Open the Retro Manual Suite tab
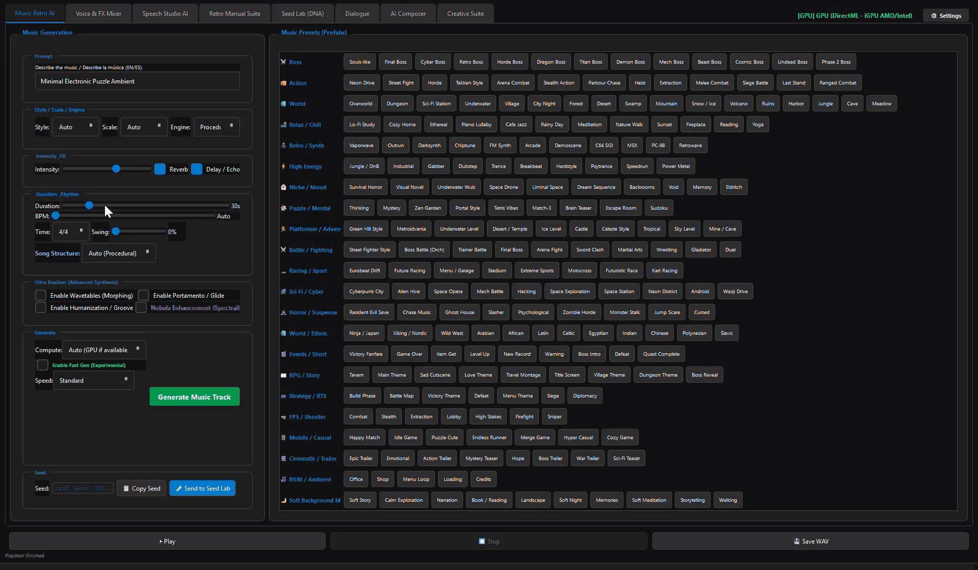Screen dimensions: 978x570 pyautogui.click(x=235, y=14)
